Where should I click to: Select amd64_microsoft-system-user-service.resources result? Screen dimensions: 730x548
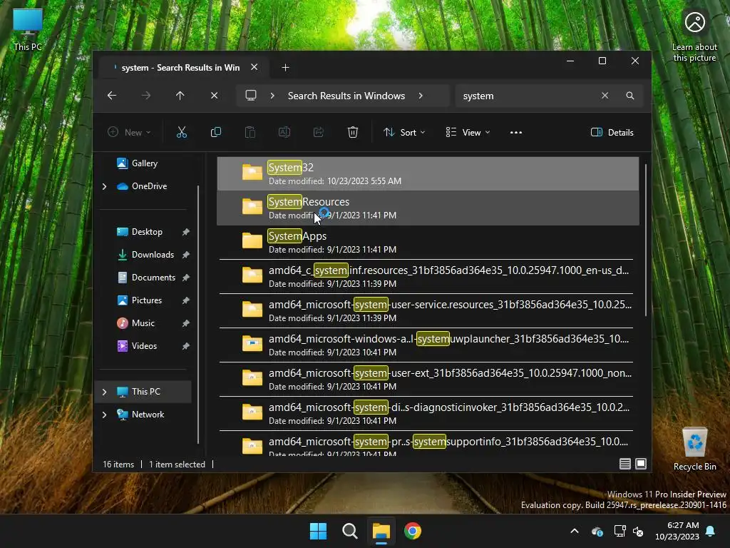coord(428,311)
